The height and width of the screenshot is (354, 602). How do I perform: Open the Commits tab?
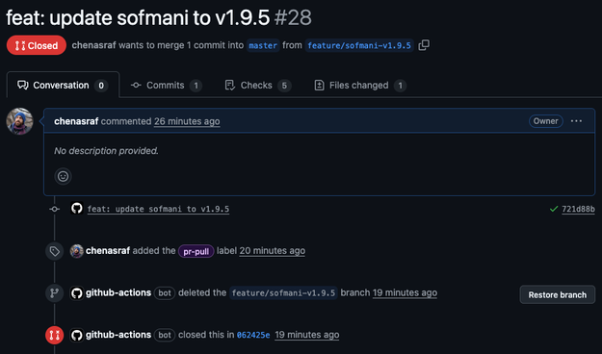point(167,86)
